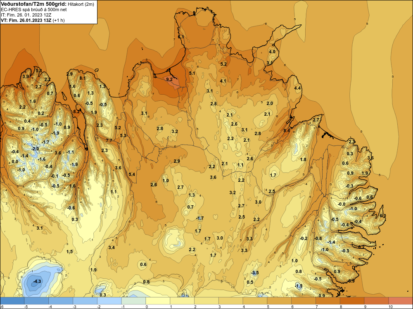The height and width of the screenshot is (309, 413).
Task: Click the 5.1 temperature value
Action: pyautogui.click(x=192, y=73)
